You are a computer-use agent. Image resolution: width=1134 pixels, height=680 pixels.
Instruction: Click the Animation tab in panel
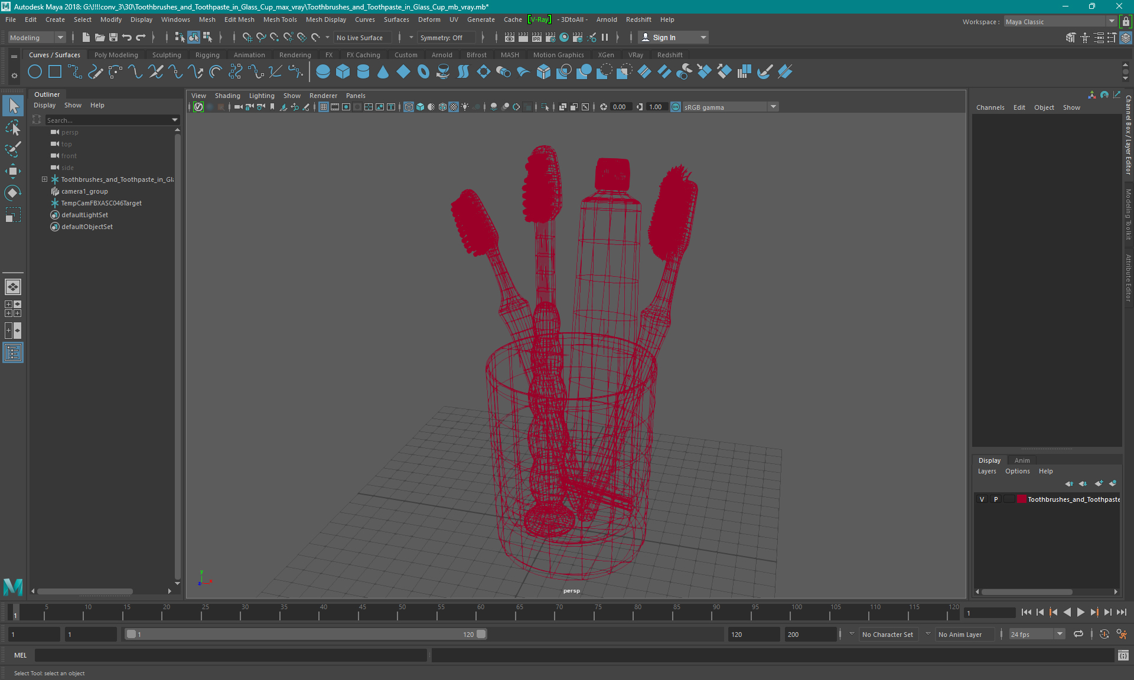pos(1022,460)
